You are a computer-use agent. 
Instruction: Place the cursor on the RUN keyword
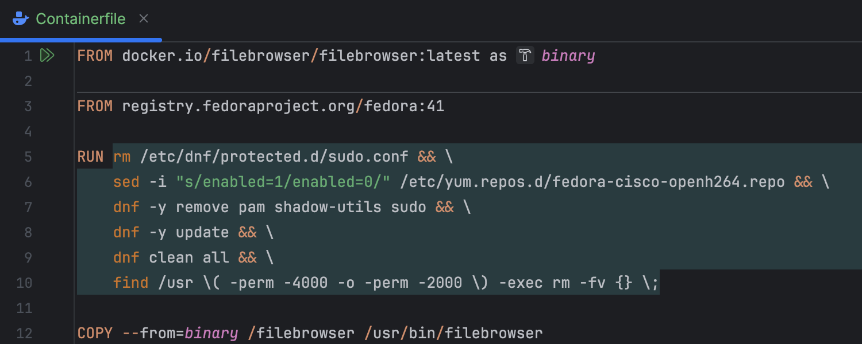pyautogui.click(x=90, y=157)
